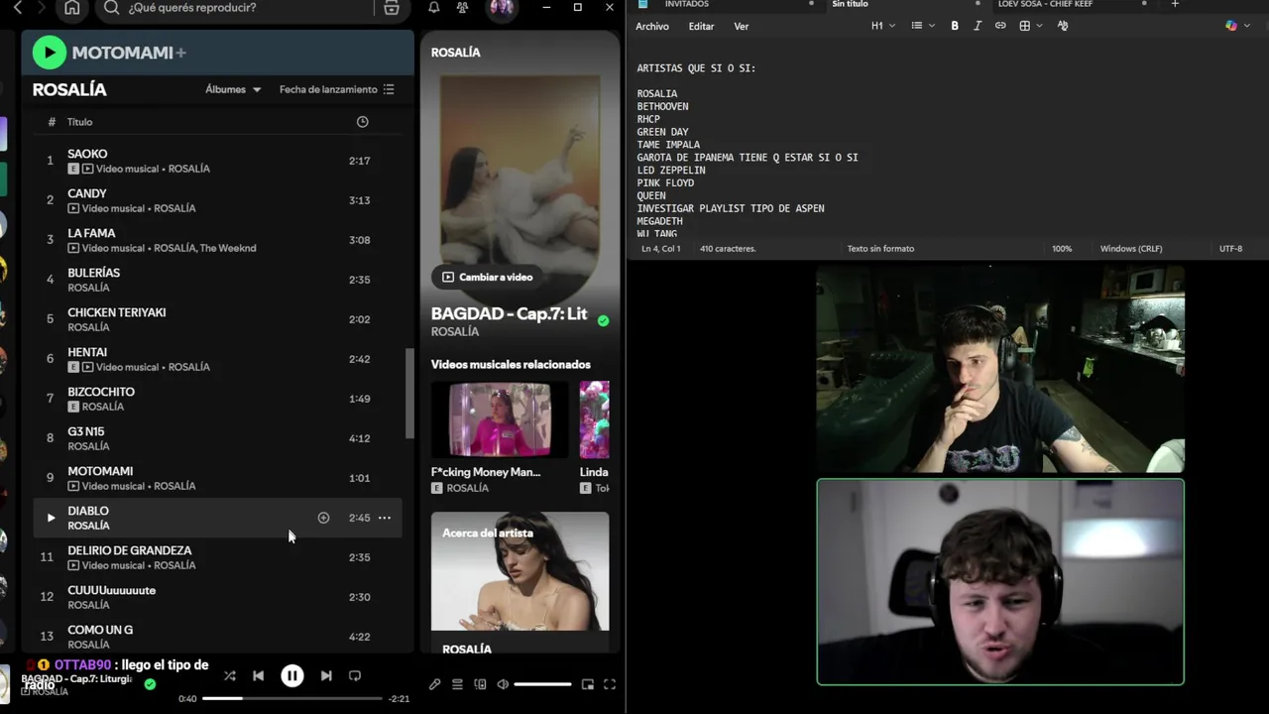
Task: Open Archivo menu in Notepad
Action: tap(652, 27)
